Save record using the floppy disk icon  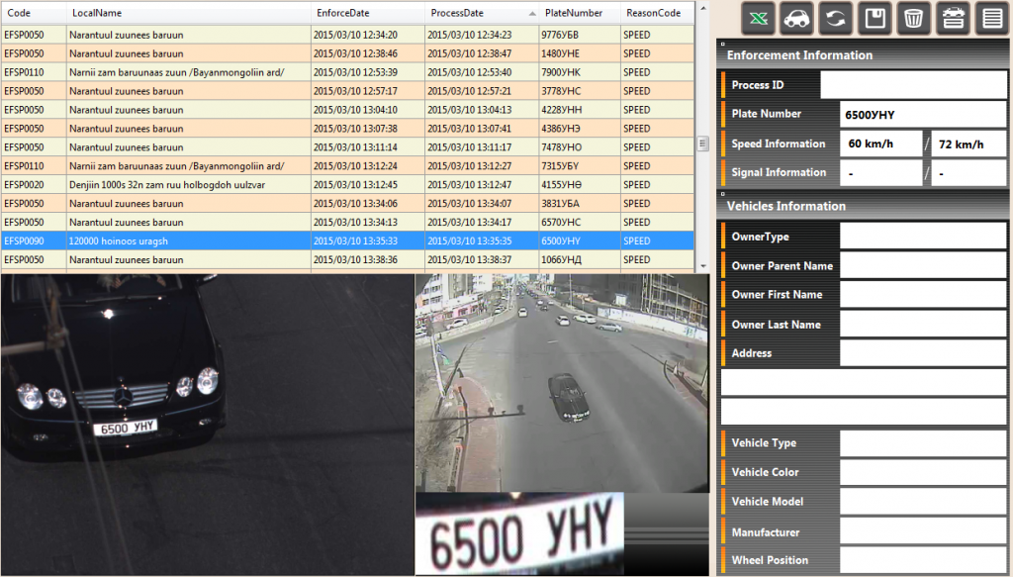pyautogui.click(x=875, y=19)
